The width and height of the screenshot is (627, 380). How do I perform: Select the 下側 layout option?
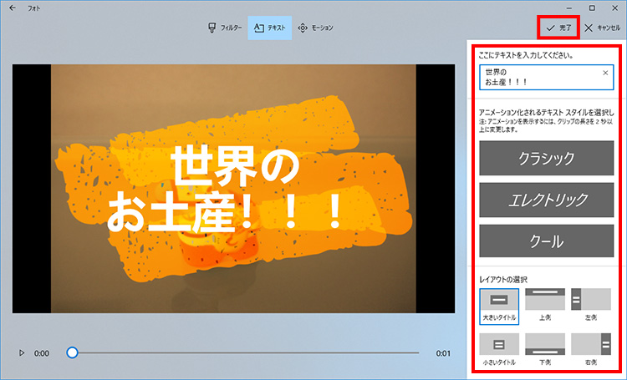tap(545, 350)
